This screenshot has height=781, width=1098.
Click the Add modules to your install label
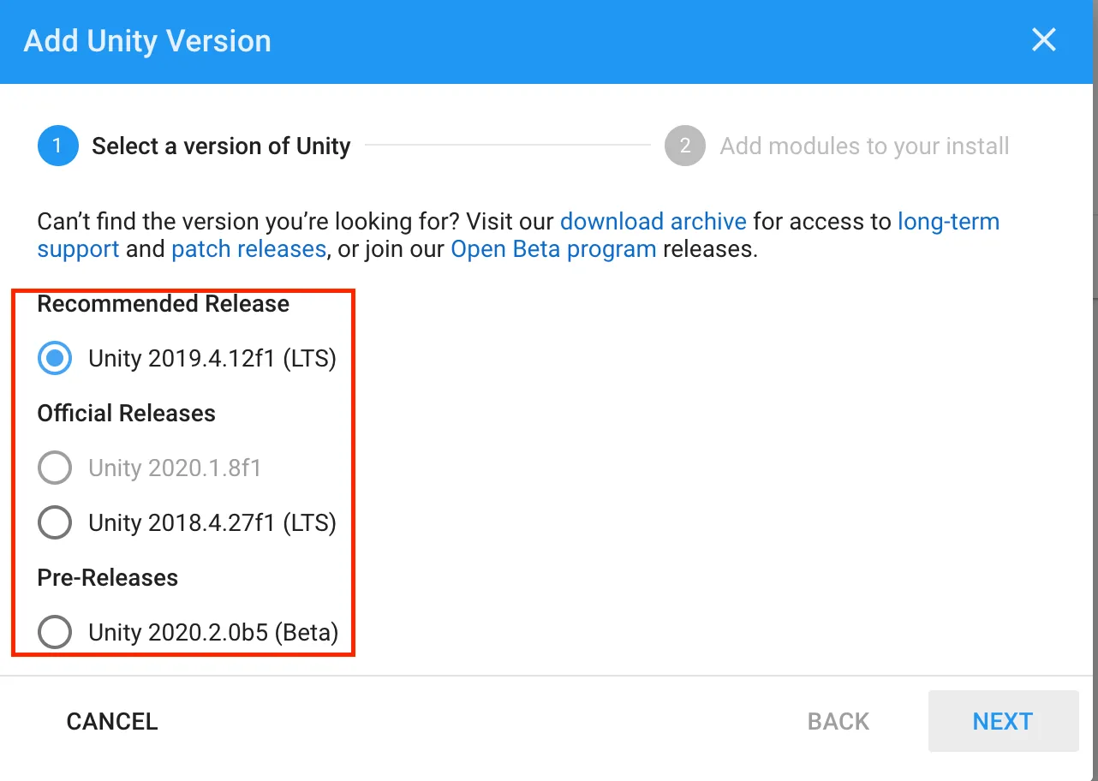[862, 146]
